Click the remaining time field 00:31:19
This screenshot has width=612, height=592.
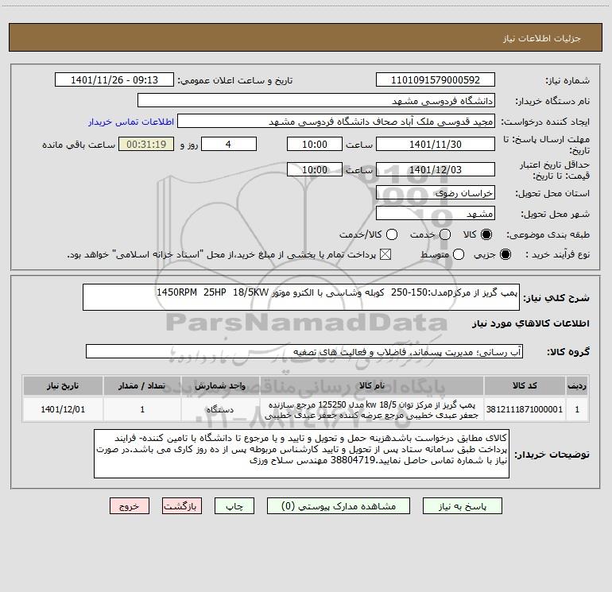(x=146, y=144)
